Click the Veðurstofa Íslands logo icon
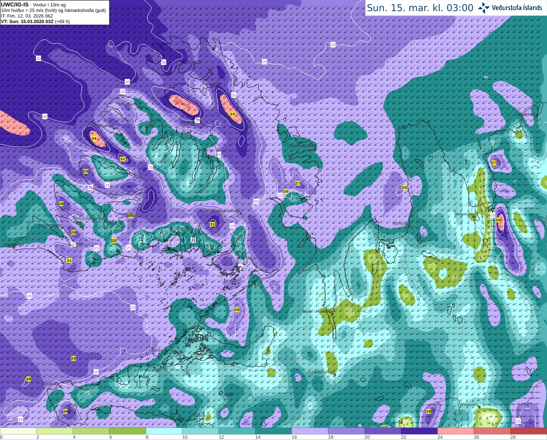The width and height of the screenshot is (547, 440). pos(484,7)
